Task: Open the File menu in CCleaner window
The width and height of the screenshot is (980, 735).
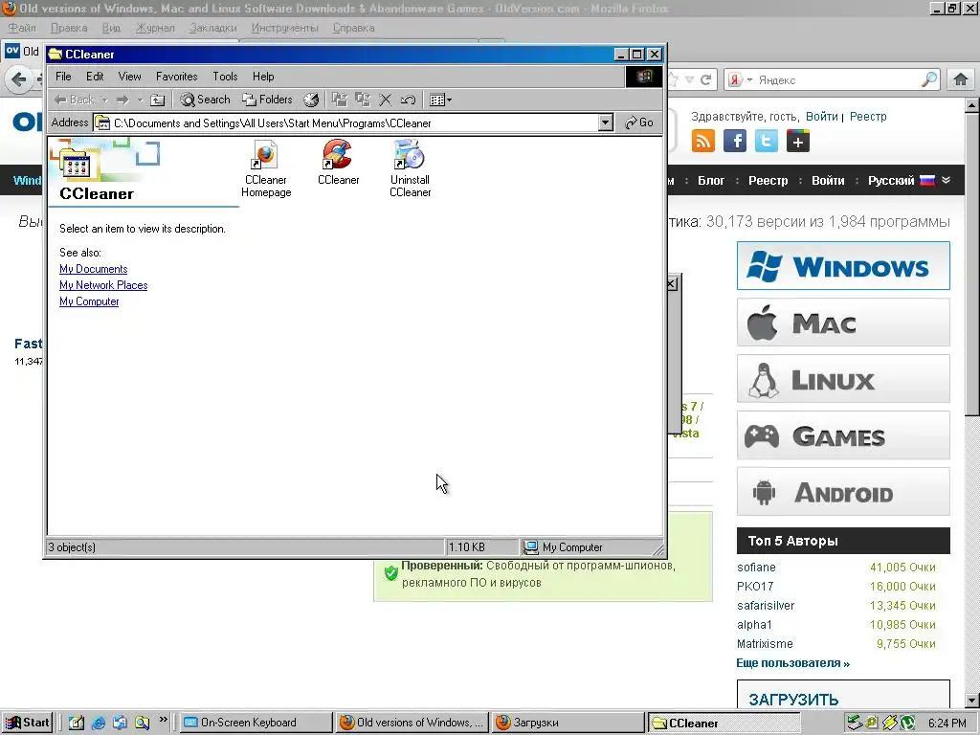Action: click(63, 77)
